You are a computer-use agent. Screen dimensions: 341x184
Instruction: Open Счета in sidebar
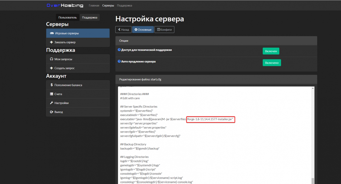(78, 94)
